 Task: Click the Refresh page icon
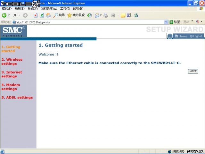click(42, 15)
